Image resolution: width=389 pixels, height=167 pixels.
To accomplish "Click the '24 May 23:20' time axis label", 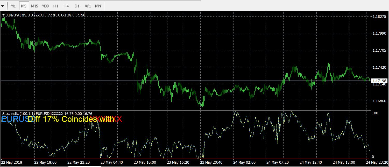I will pyautogui.click(x=377, y=162).
